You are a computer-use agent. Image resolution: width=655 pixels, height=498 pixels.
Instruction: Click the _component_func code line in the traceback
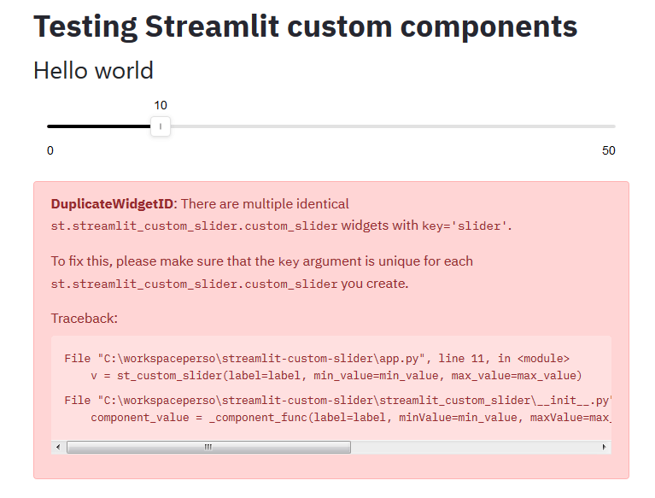click(350, 417)
